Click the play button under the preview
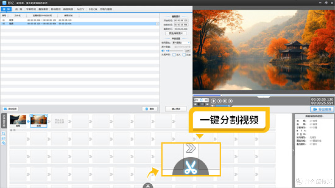Image resolution: width=335 pixels, height=188 pixels. coord(213,101)
